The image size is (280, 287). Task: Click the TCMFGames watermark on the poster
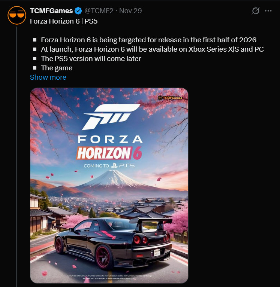tap(172, 98)
